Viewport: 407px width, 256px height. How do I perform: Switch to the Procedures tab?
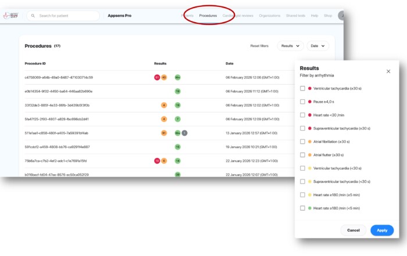click(x=208, y=16)
